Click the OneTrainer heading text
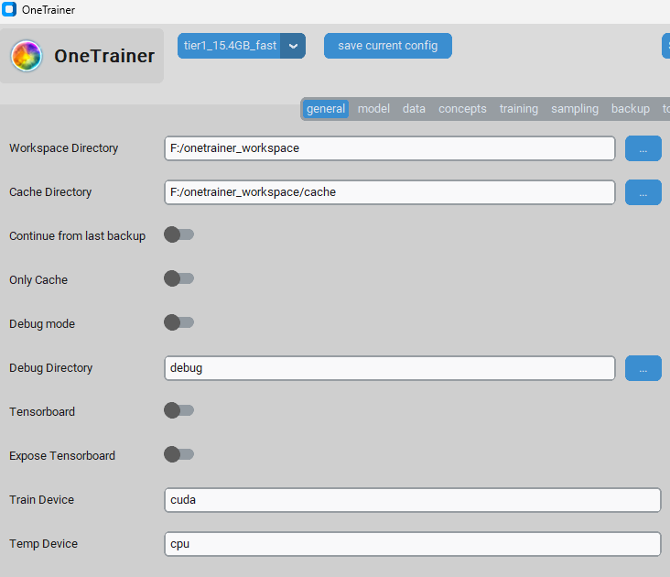Viewport: 670px width, 577px height. 104,56
